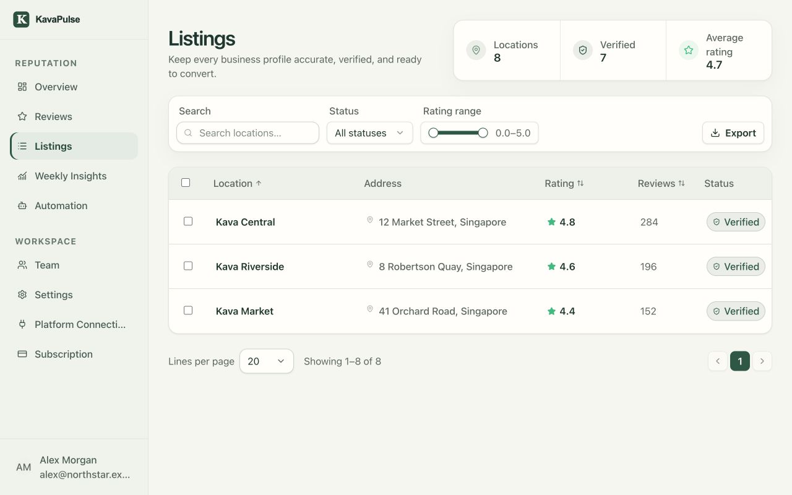Click the Overview grid icon in sidebar
The height and width of the screenshot is (495, 792).
(22, 87)
